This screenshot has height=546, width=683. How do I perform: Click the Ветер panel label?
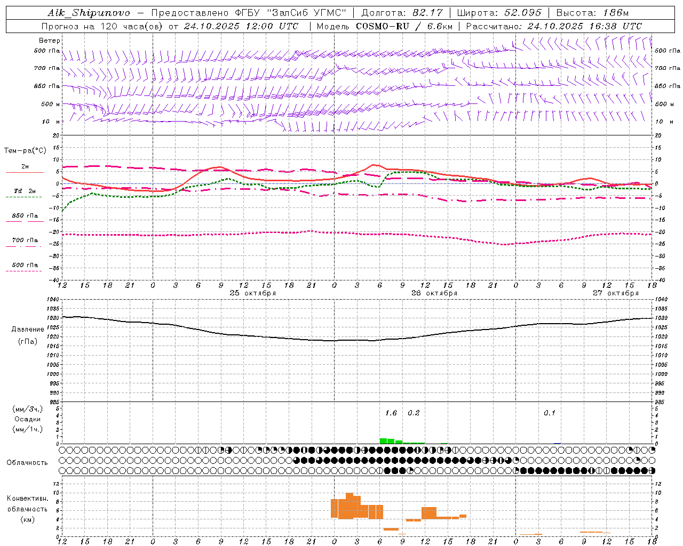pyautogui.click(x=50, y=41)
